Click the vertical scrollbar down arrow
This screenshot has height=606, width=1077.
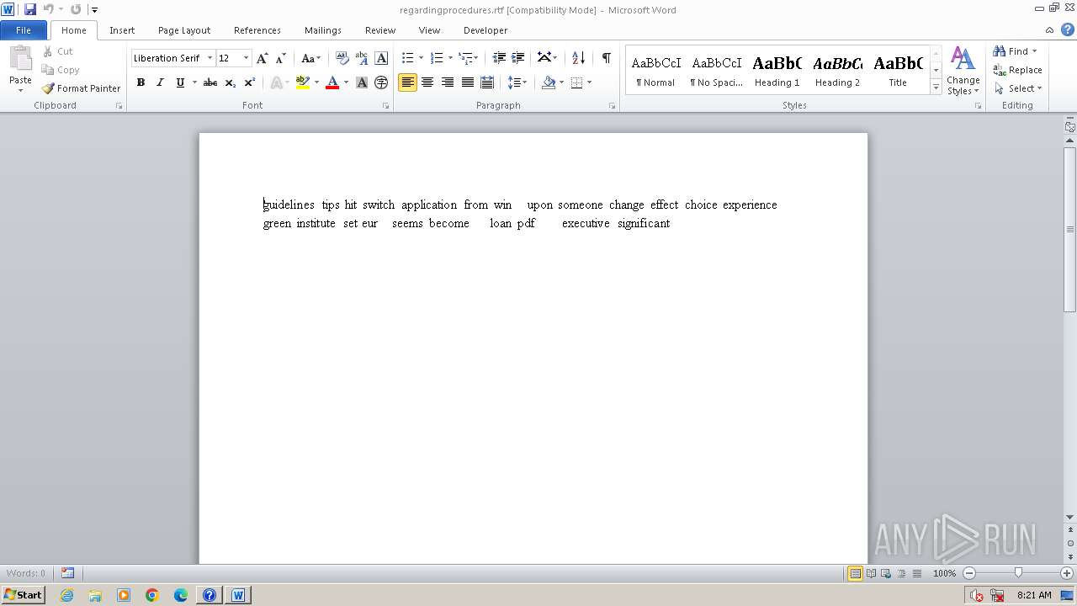[1070, 518]
